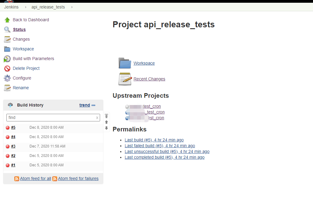Open build #4 link

click(13, 137)
